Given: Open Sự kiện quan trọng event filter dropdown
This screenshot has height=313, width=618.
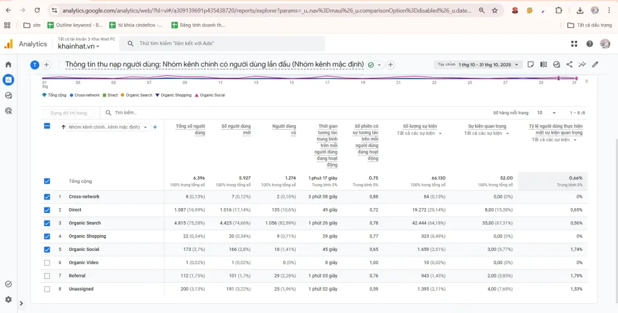Looking at the screenshot, I should pos(487,133).
